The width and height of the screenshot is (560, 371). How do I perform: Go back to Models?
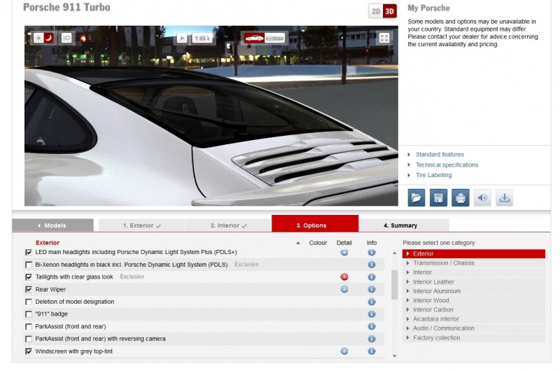[x=53, y=225]
